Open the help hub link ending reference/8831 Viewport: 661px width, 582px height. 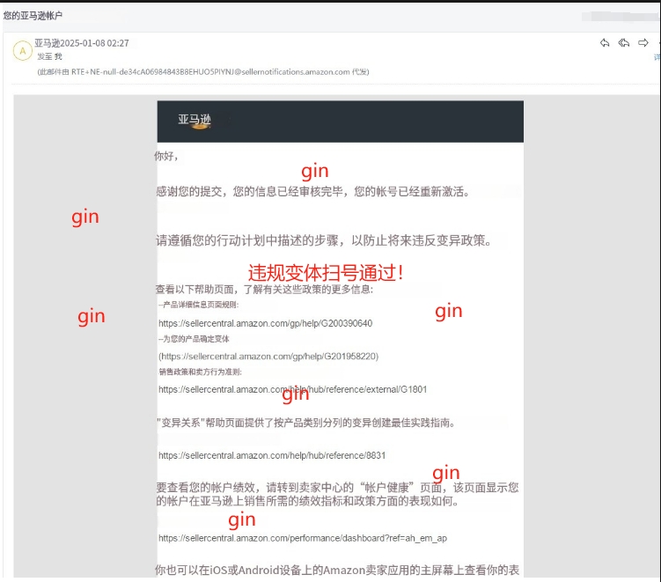click(272, 455)
